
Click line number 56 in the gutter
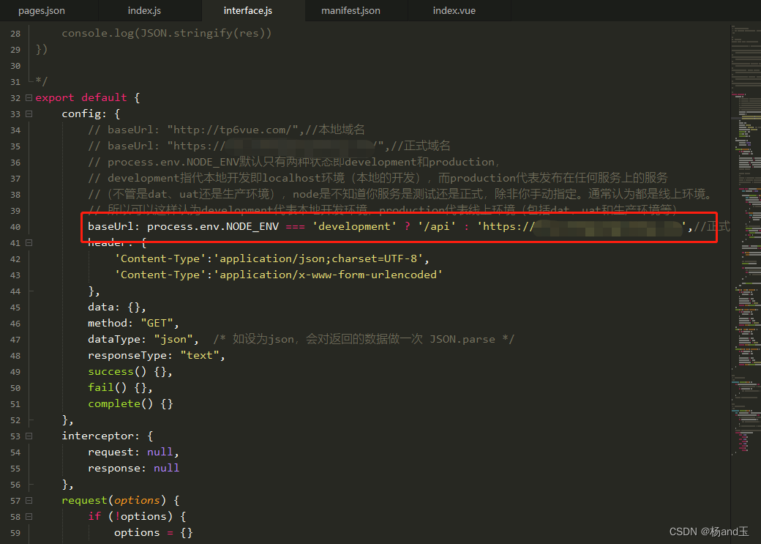coord(15,485)
